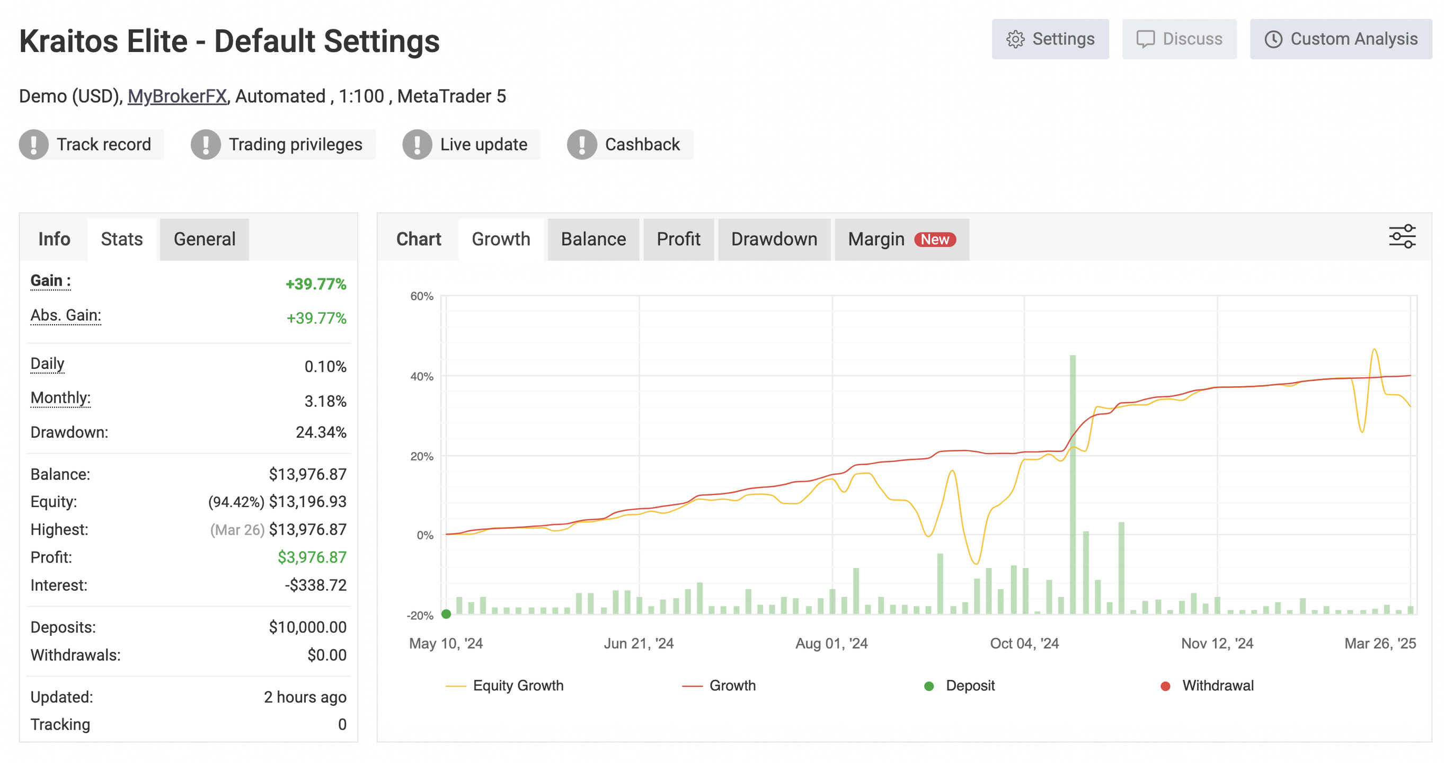Click Track record exclamation icon
The image size is (1444, 763).
click(33, 145)
